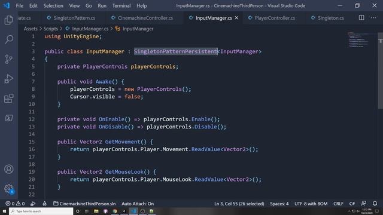Click the VS Code logo icon in title bar

[7, 5]
